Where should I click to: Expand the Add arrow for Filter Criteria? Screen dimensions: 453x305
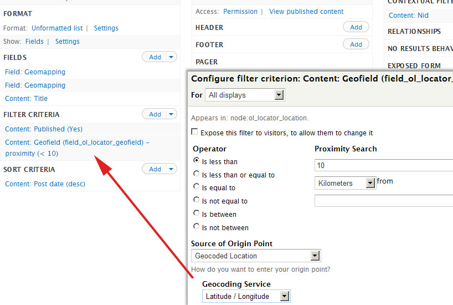coord(171,114)
